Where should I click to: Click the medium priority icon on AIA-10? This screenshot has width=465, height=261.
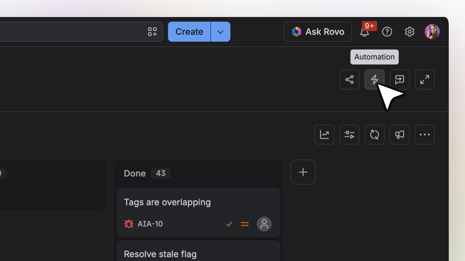pos(245,224)
